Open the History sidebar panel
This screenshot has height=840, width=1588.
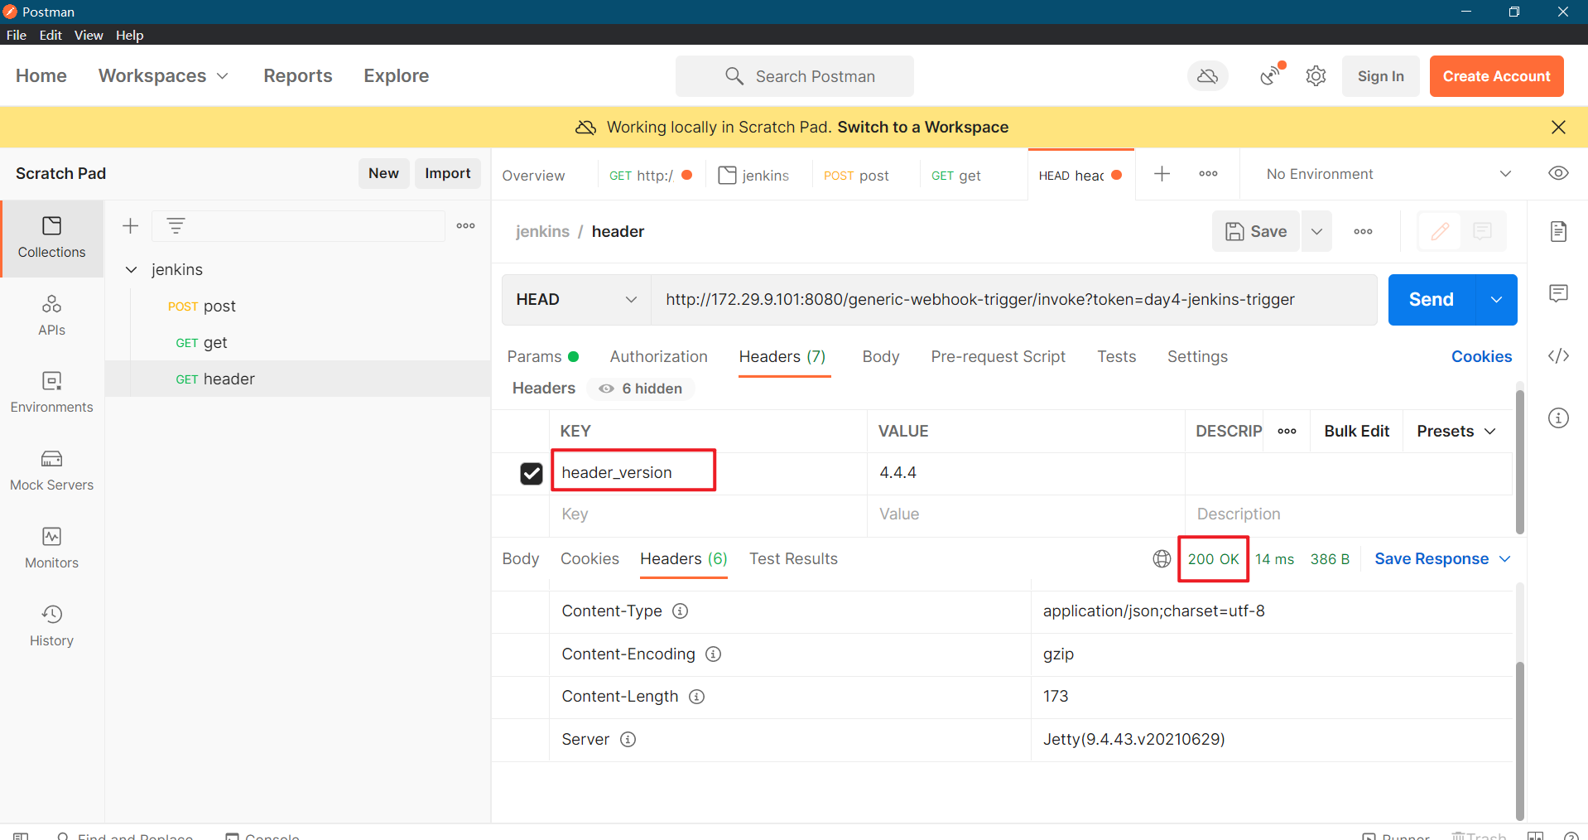[51, 626]
